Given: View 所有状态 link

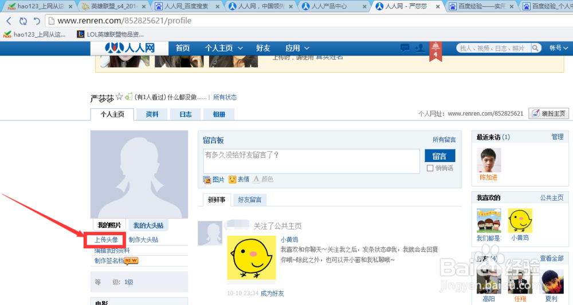Looking at the screenshot, I should [x=225, y=97].
